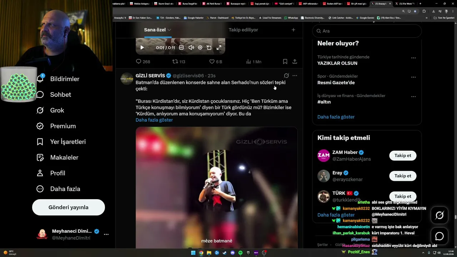Open the Resmi Gazete'de trending topic
Screen dimensions: 457x257
336,82
